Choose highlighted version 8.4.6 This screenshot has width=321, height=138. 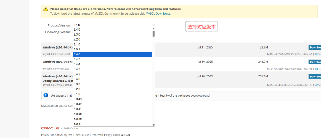112,54
